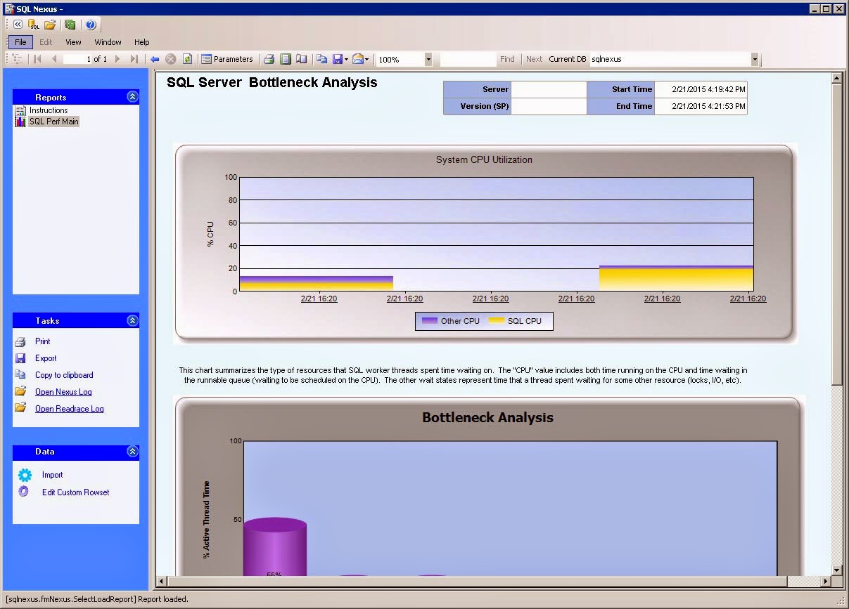Toggle the Parameters button in toolbar
The height and width of the screenshot is (609, 849).
pyautogui.click(x=227, y=60)
